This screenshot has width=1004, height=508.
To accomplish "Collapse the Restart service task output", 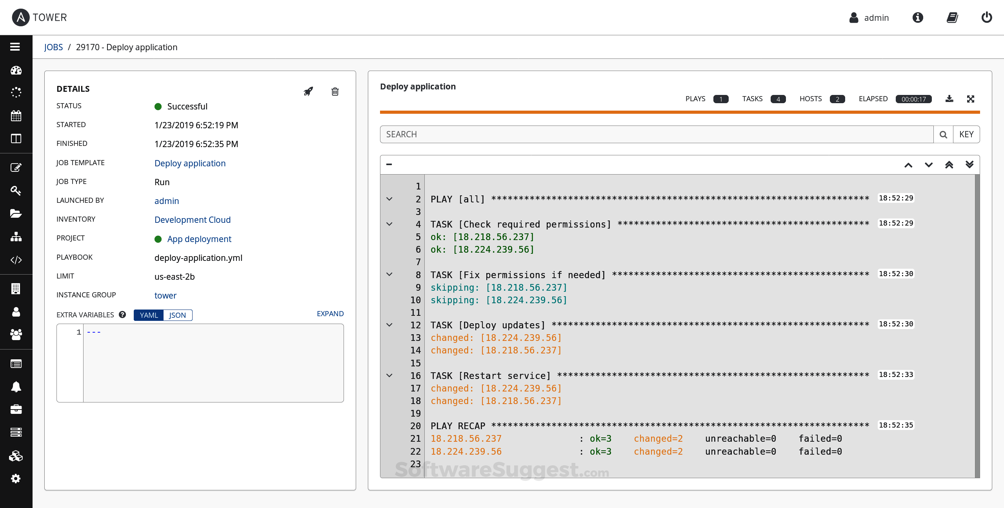I will 389,375.
